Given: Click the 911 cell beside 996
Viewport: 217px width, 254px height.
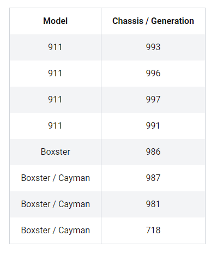Looking at the screenshot, I should [56, 74].
